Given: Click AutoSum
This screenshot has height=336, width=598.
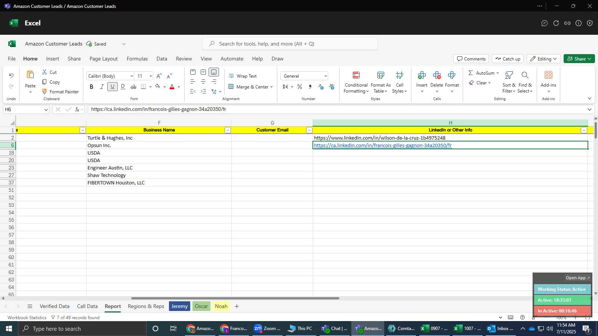Looking at the screenshot, I should coord(481,73).
